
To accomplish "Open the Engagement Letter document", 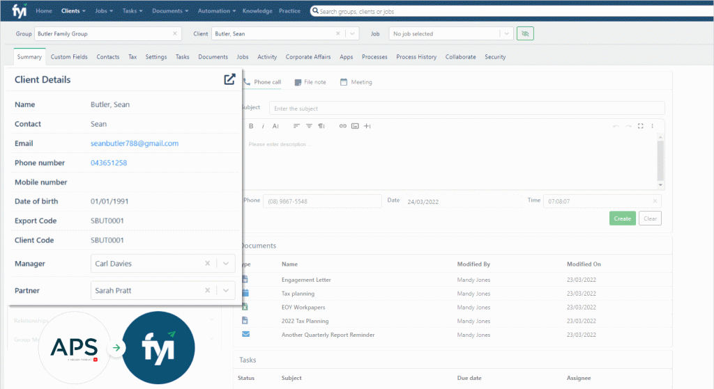I will click(306, 280).
